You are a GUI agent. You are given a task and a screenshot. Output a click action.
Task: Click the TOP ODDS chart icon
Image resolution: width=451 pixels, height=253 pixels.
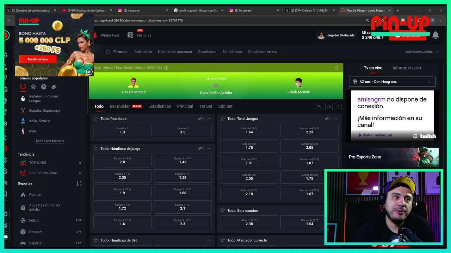23,163
